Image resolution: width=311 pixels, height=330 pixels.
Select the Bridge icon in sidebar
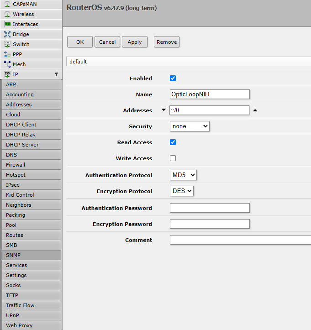[7, 34]
